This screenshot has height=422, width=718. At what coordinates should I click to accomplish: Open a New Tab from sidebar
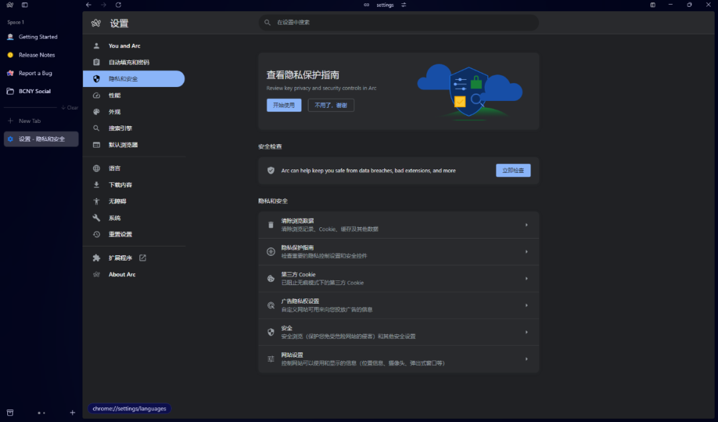[41, 121]
